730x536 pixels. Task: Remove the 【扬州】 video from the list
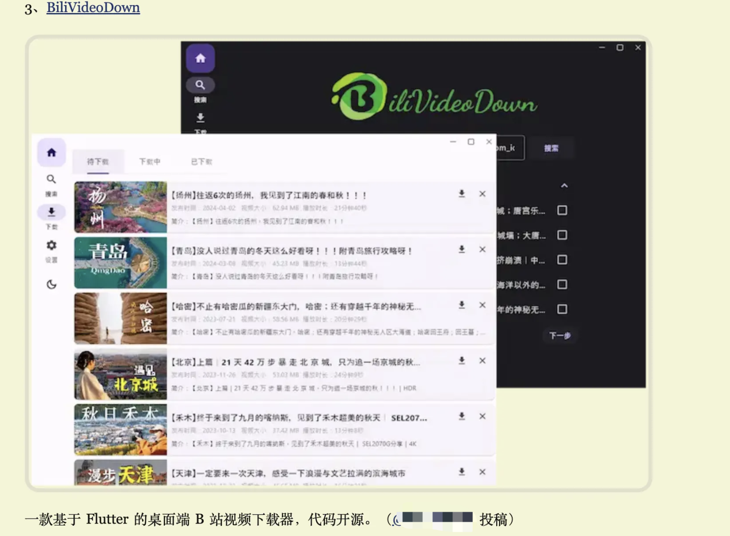pos(482,194)
